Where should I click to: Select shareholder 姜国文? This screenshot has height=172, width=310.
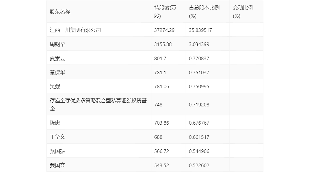pyautogui.click(x=57, y=165)
